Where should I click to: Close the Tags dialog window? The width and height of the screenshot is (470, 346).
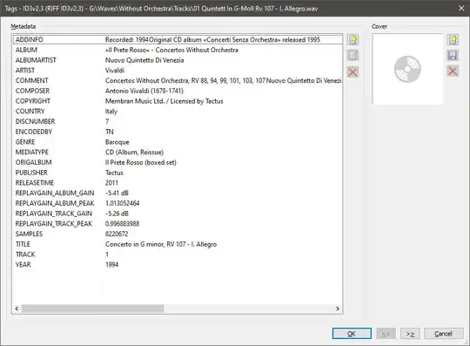461,8
